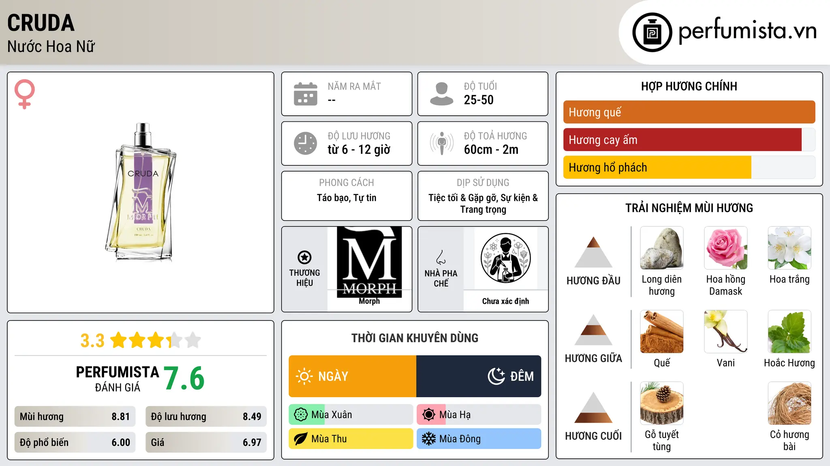Select the Hoắc Hương patchouli image
The image size is (830, 466).
789,332
